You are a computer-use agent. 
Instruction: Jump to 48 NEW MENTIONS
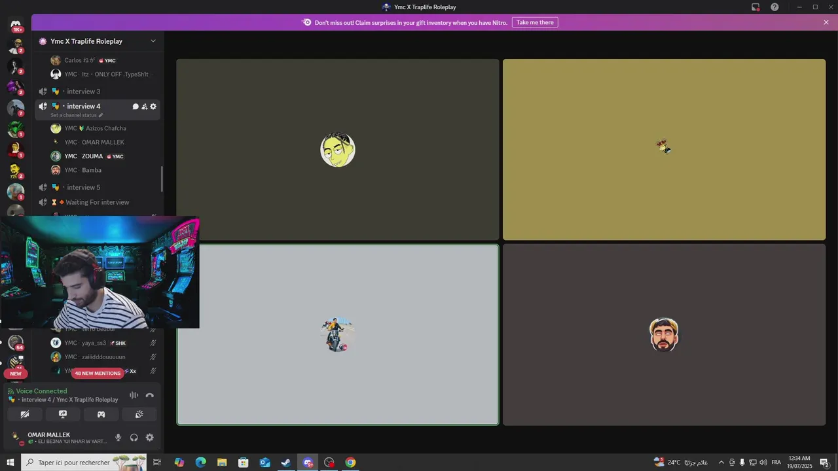coord(98,374)
